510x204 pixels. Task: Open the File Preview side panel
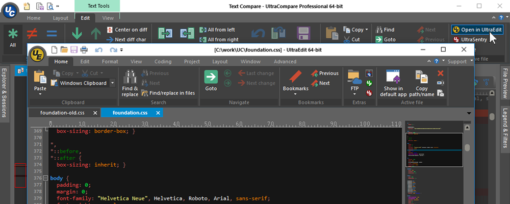tap(505, 83)
